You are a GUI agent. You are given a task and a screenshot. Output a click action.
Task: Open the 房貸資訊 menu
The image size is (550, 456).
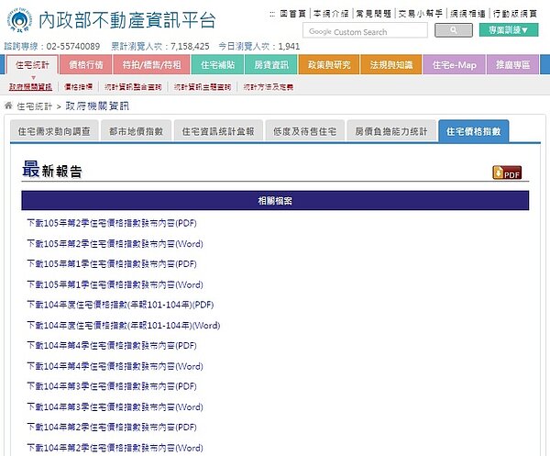click(271, 64)
